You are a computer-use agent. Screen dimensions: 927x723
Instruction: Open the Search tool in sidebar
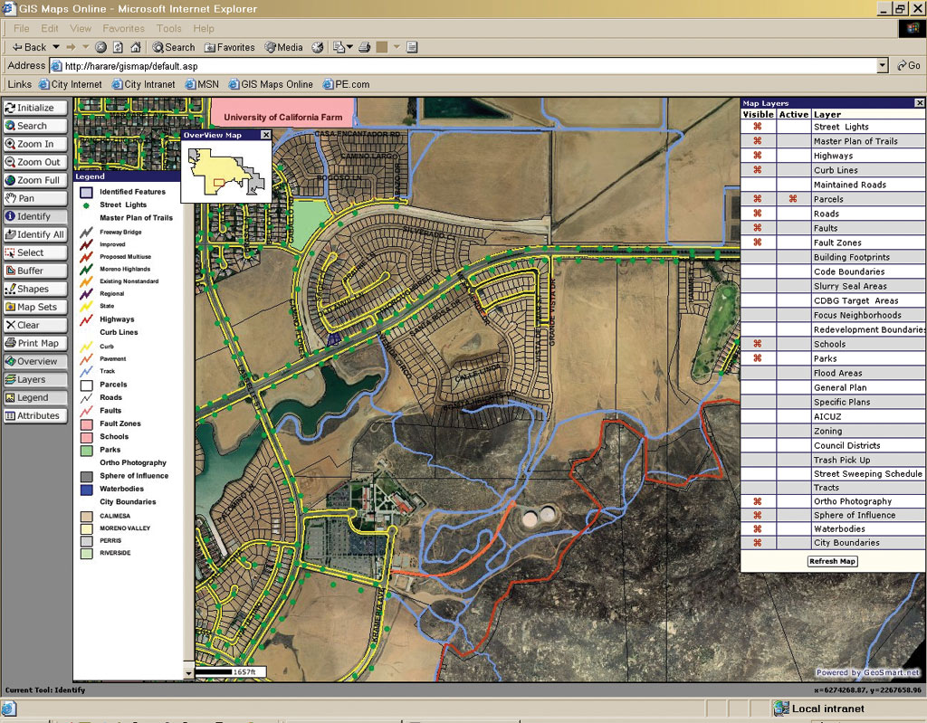[x=35, y=126]
